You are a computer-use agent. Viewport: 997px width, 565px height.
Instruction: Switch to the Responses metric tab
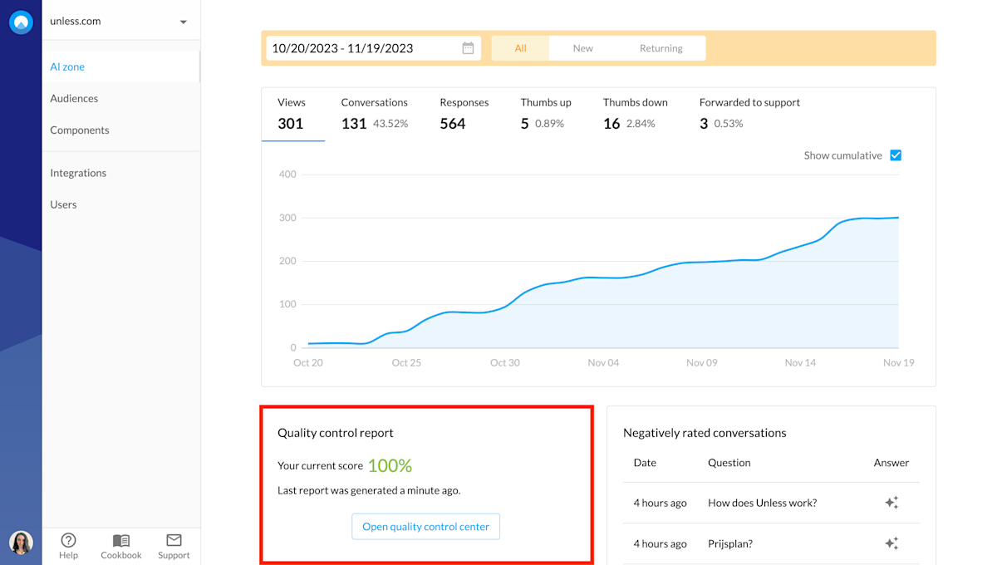[x=464, y=115]
